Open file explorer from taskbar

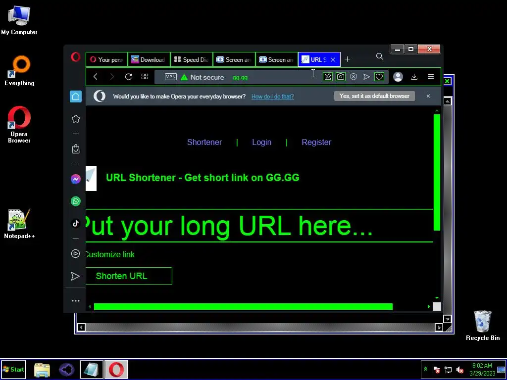42,370
